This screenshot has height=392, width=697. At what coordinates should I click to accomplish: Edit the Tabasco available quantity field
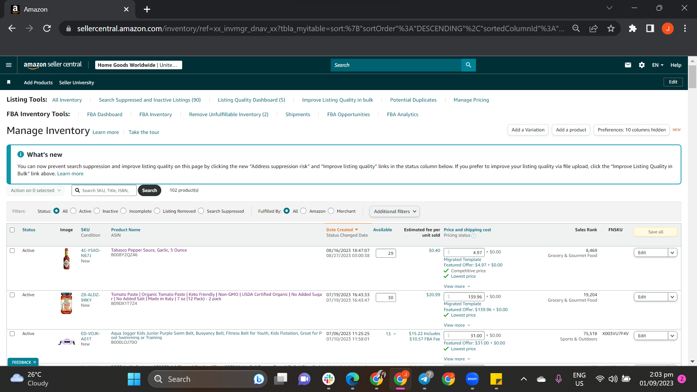[386, 253]
